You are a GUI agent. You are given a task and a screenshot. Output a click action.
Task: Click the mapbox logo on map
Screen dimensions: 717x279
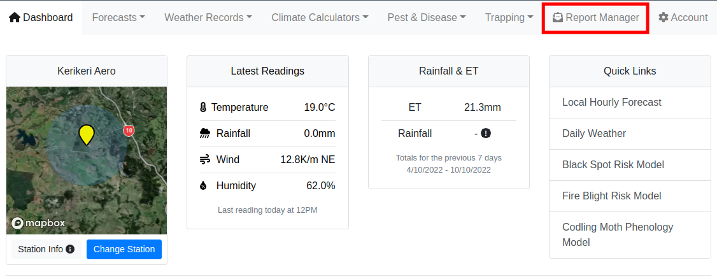[38, 223]
